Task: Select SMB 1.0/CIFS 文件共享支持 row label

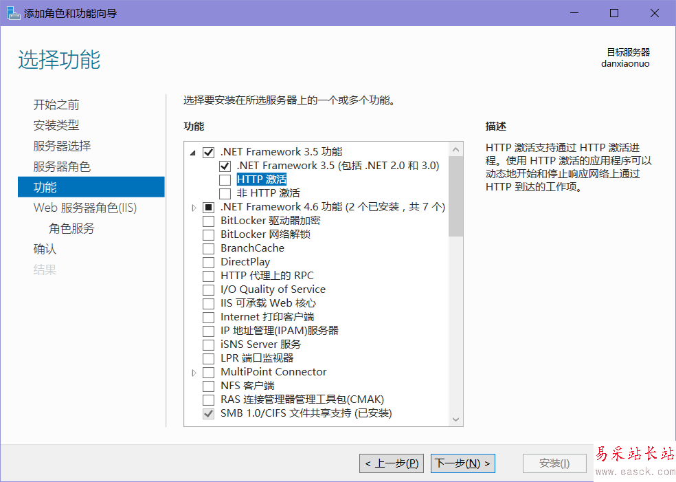Action: [x=306, y=413]
